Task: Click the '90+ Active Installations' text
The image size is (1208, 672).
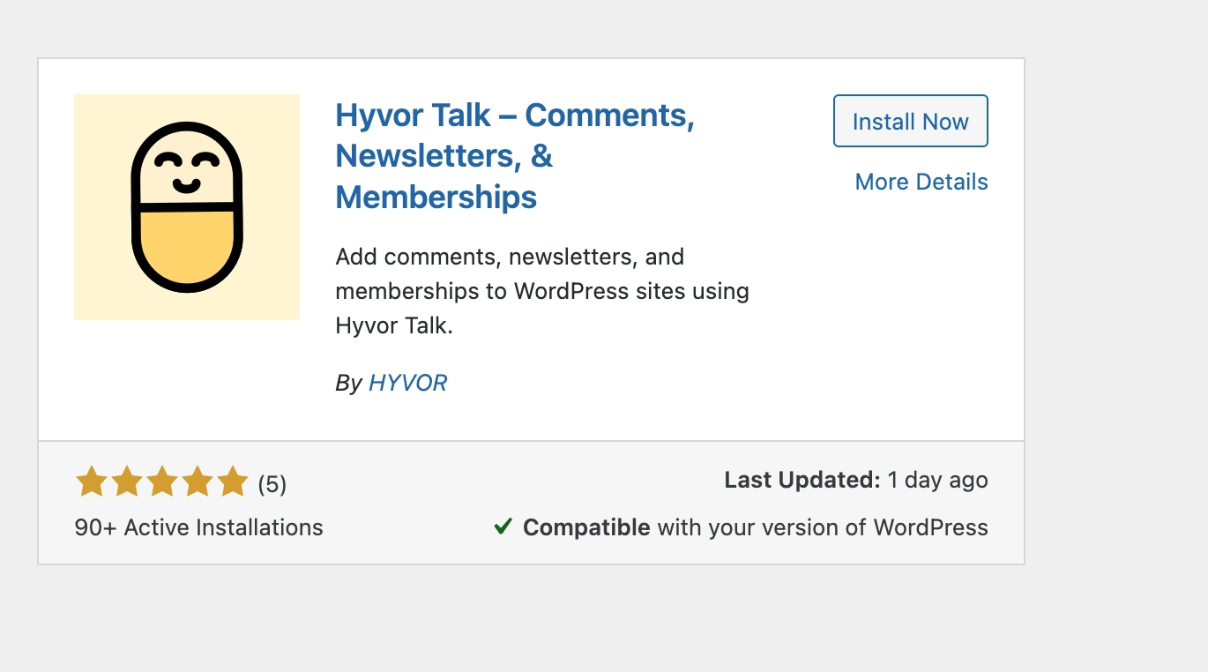Action: [199, 527]
